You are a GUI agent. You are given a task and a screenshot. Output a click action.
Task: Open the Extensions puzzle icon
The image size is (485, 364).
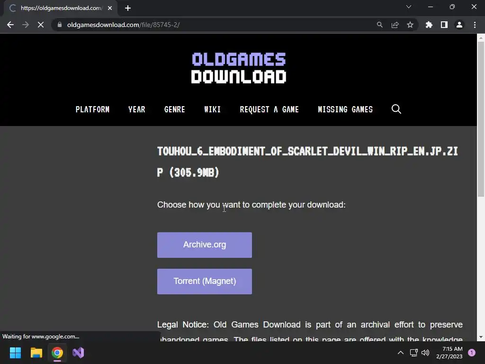point(429,25)
